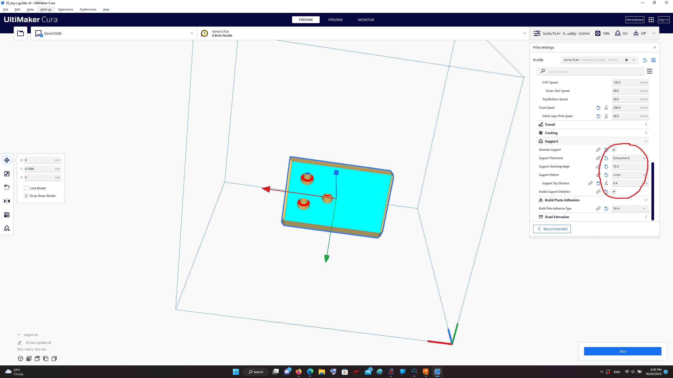Uncheck Drop Down Model
The image size is (673, 378).
coord(26,196)
